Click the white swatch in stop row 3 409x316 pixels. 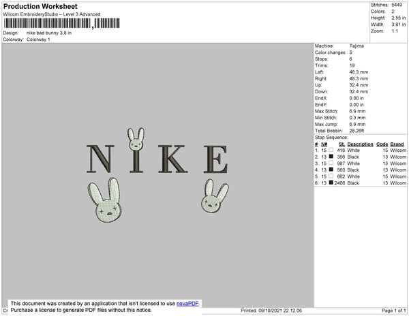pyautogui.click(x=331, y=163)
